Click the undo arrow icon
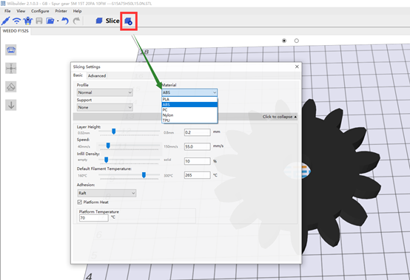This screenshot has height=280, width=410. [x=65, y=21]
